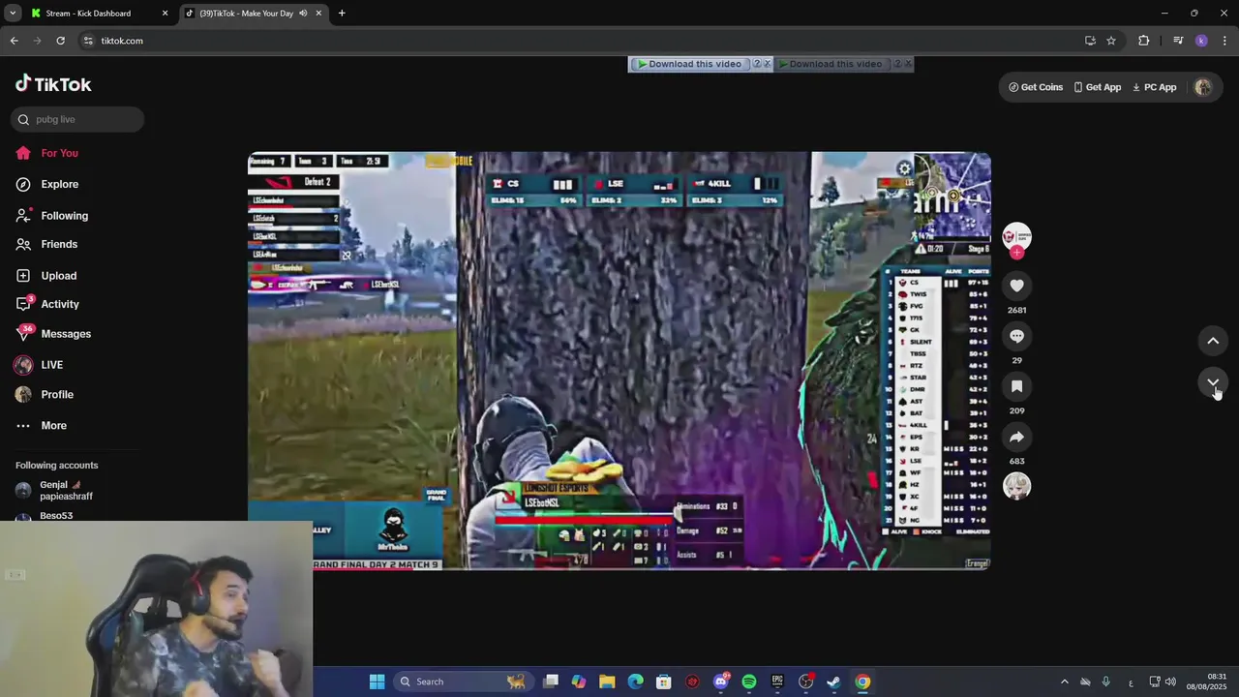Open Epic Games Launcher from taskbar
The image size is (1239, 697).
(x=776, y=682)
